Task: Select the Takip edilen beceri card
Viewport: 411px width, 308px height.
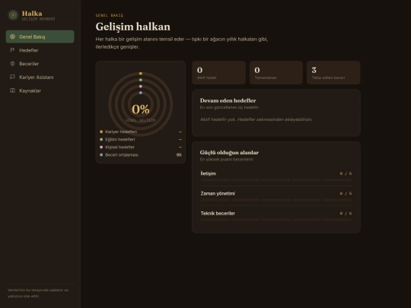Action: (x=333, y=73)
